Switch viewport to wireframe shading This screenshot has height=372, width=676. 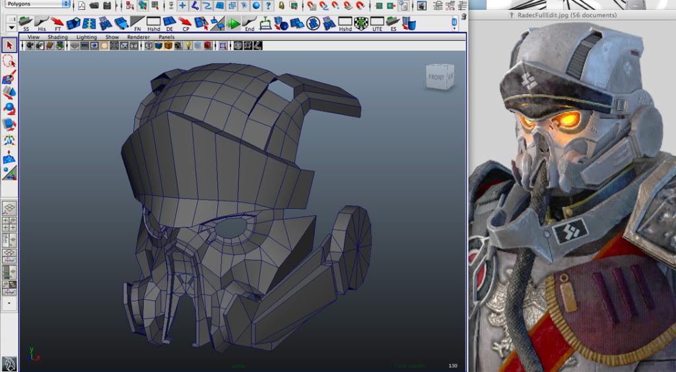click(x=149, y=46)
